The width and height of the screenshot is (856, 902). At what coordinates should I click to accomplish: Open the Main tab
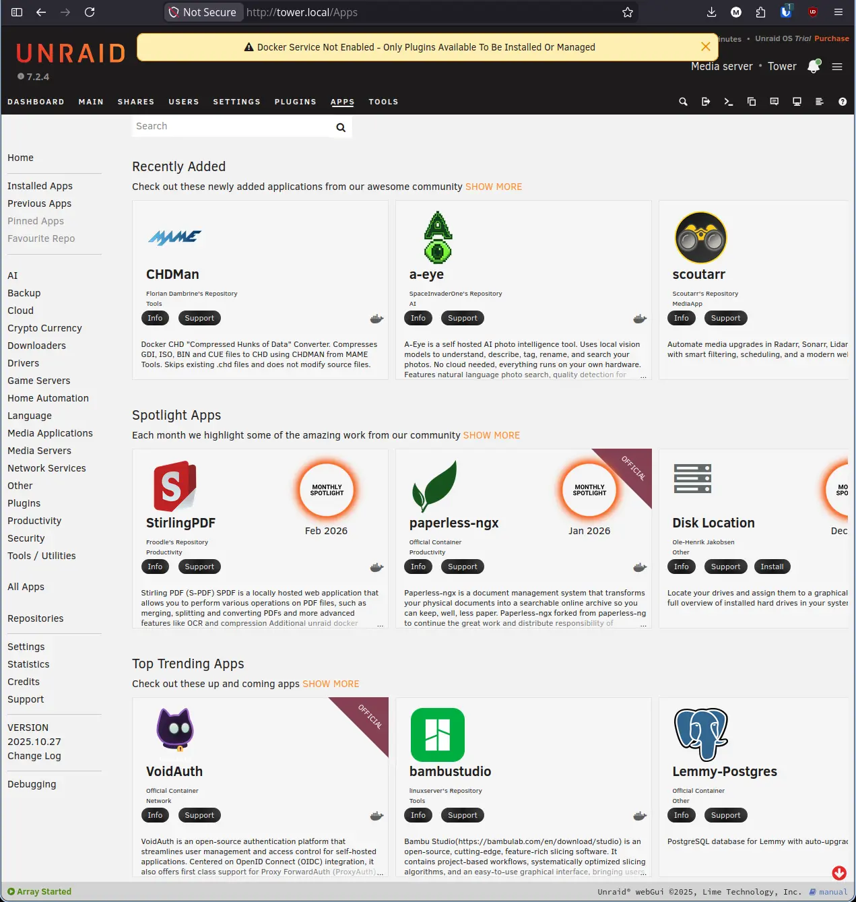tap(91, 102)
